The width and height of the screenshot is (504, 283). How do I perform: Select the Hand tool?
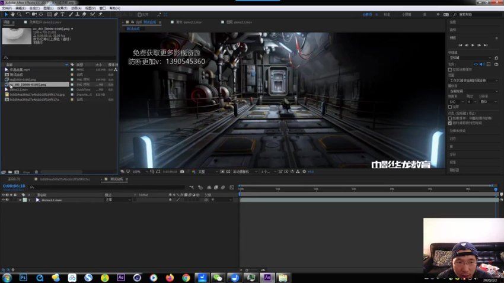pyautogui.click(x=13, y=14)
